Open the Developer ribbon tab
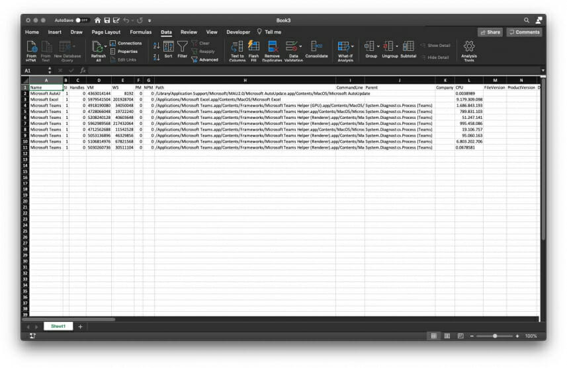This screenshot has height=368, width=567. [x=238, y=32]
